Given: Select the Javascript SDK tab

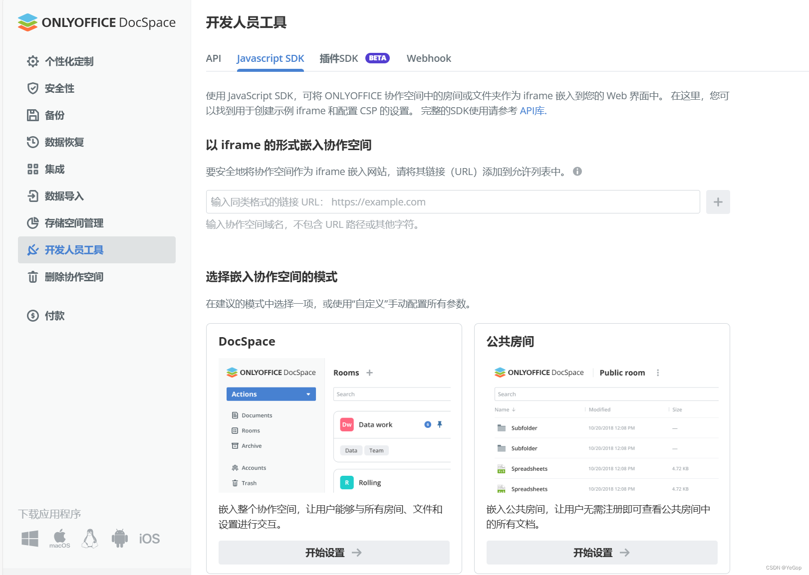Looking at the screenshot, I should (270, 58).
